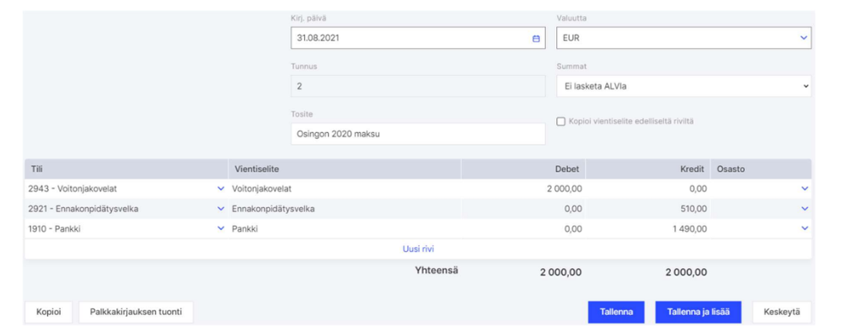The width and height of the screenshot is (841, 332).
Task: Open Palkkakirjauksen tuonti import
Action: click(x=136, y=312)
